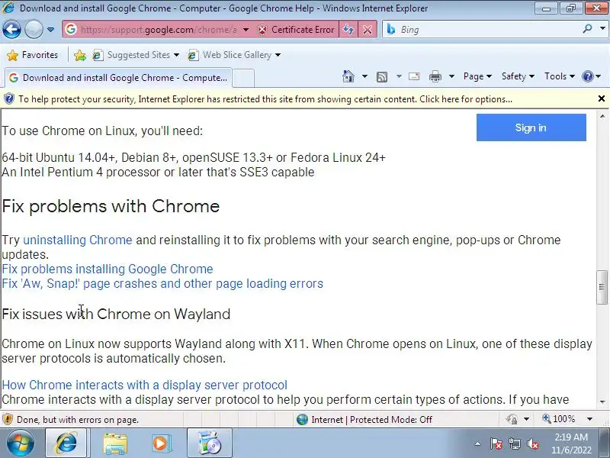Click the search magnifier icon
Viewport: 610px width, 458px height.
tap(587, 29)
